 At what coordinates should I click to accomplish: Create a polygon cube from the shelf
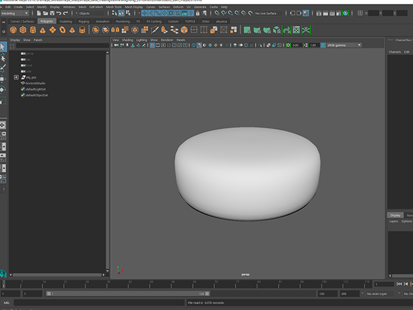coord(23,30)
